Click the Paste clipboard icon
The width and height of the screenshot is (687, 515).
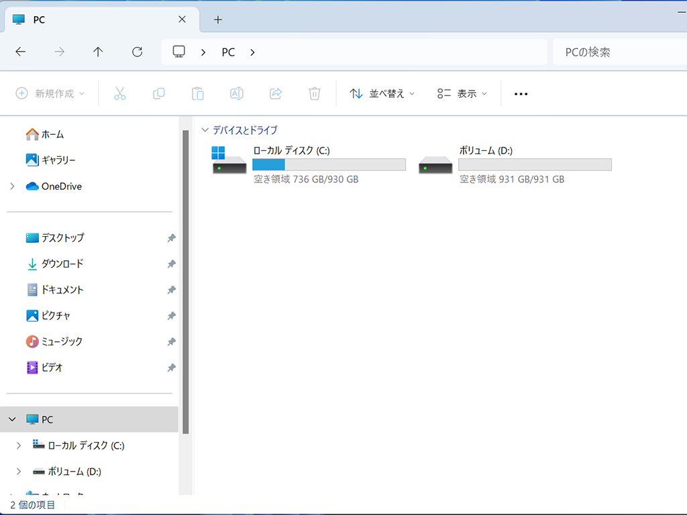coord(198,93)
